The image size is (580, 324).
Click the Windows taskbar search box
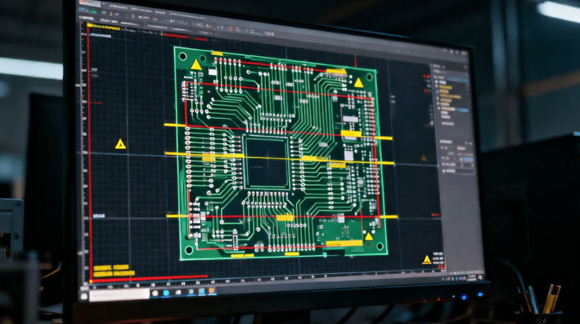click(121, 295)
